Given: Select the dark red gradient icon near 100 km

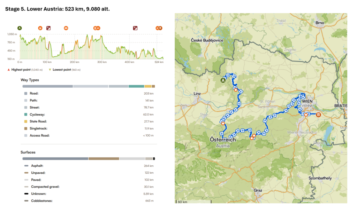Looking at the screenshot, I should [48, 28].
